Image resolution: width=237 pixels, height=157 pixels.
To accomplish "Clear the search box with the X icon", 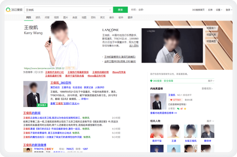I will pos(110,10).
